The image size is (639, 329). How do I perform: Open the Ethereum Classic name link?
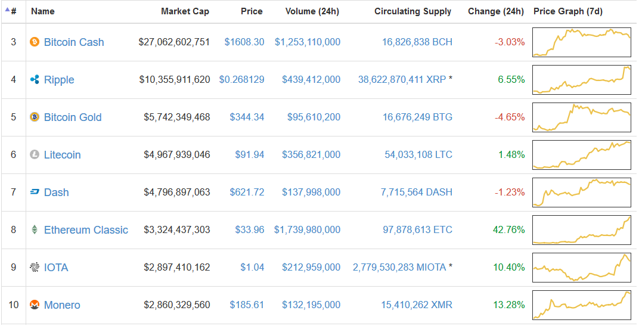[x=86, y=230]
